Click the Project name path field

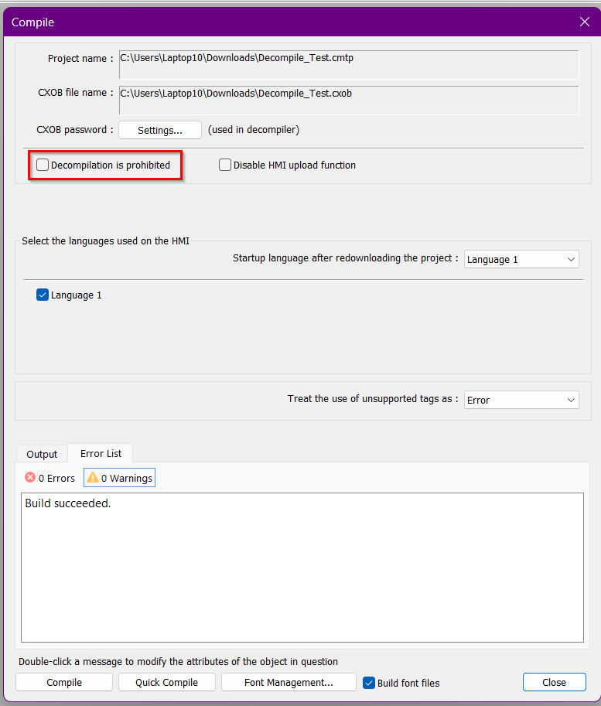click(x=348, y=64)
